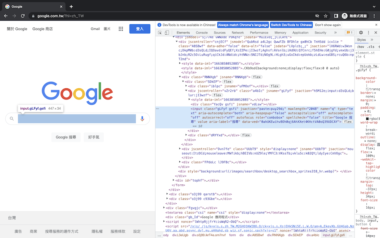Open the Performance tab
This screenshot has height=238, width=380.
tap(259, 32)
